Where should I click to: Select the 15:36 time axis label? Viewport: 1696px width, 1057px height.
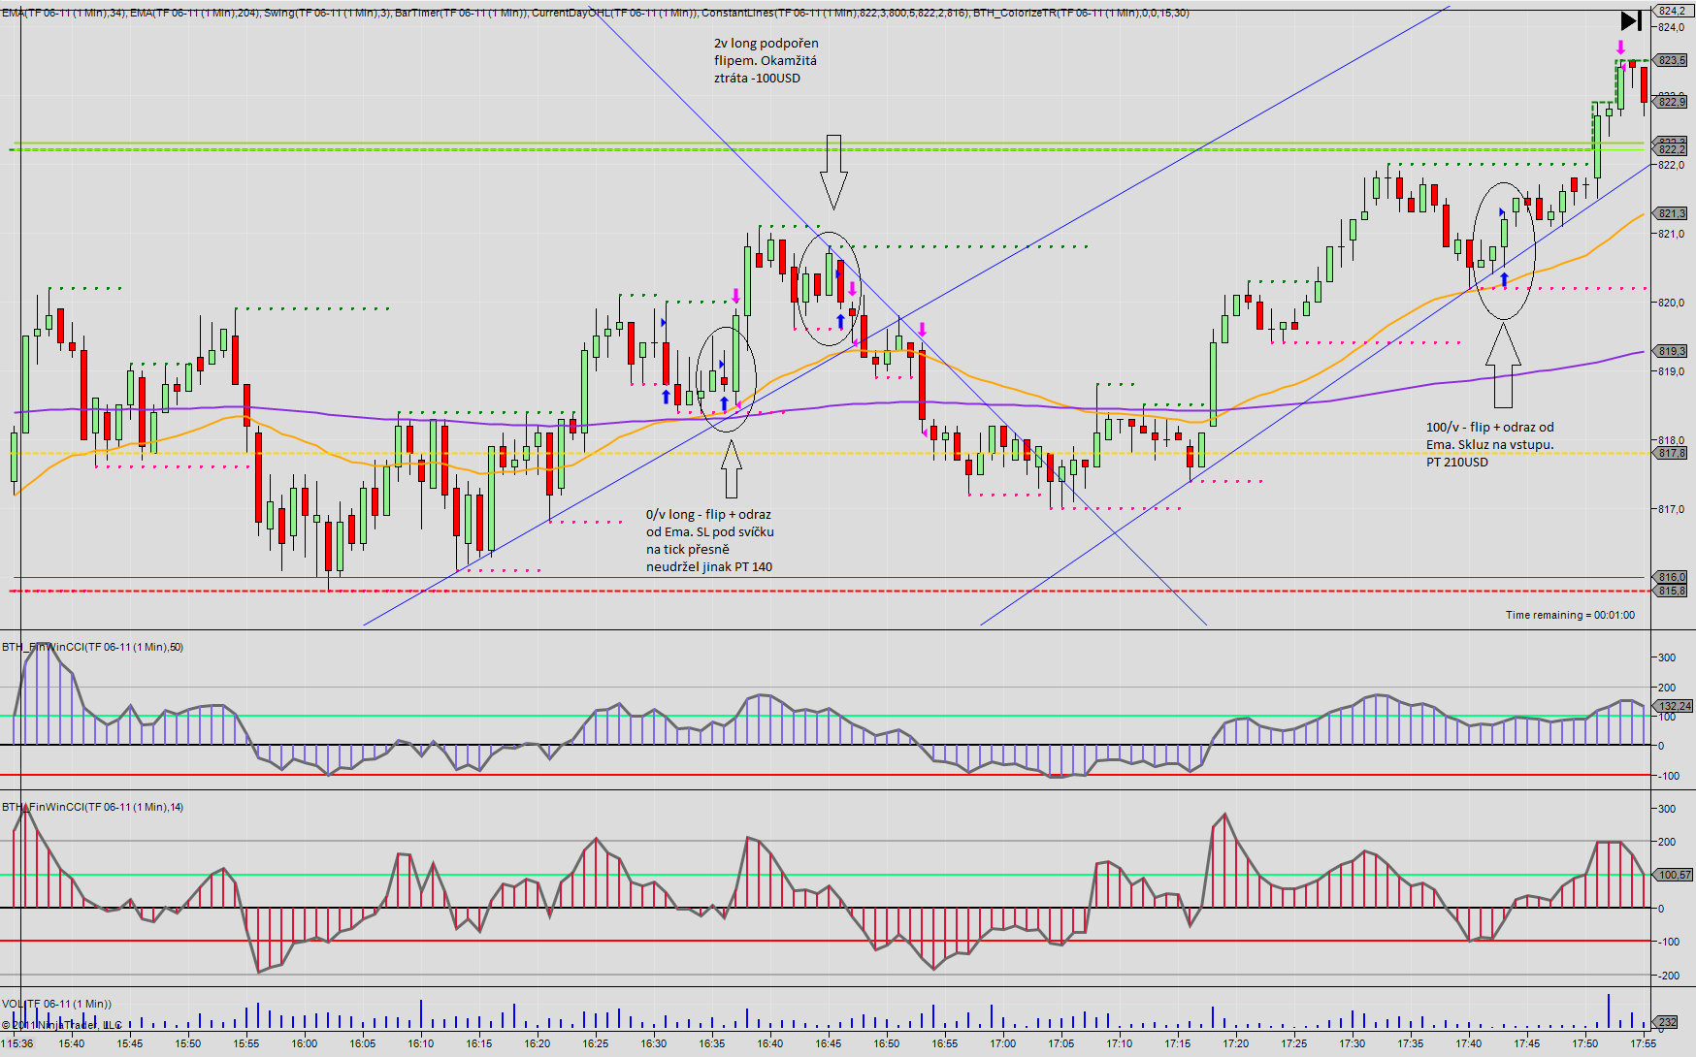pos(19,1043)
